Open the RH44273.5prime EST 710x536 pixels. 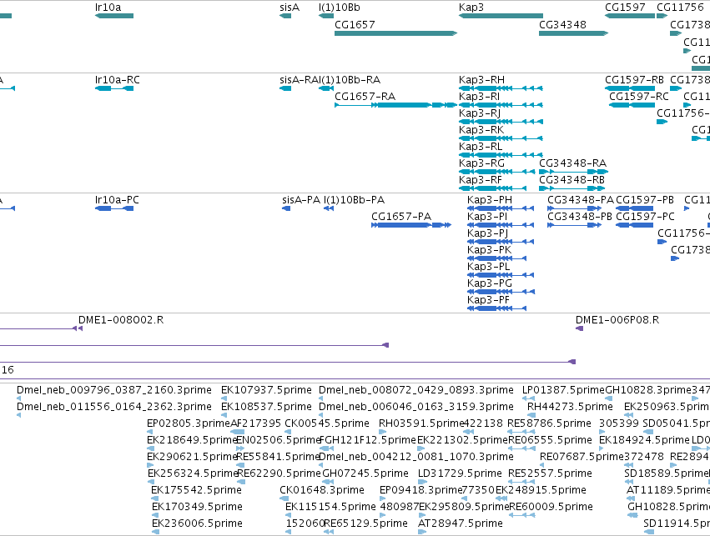[531, 415]
